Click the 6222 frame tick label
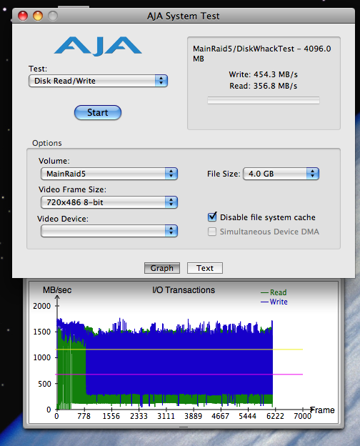Image resolution: width=360 pixels, height=446 pixels. coord(275,417)
